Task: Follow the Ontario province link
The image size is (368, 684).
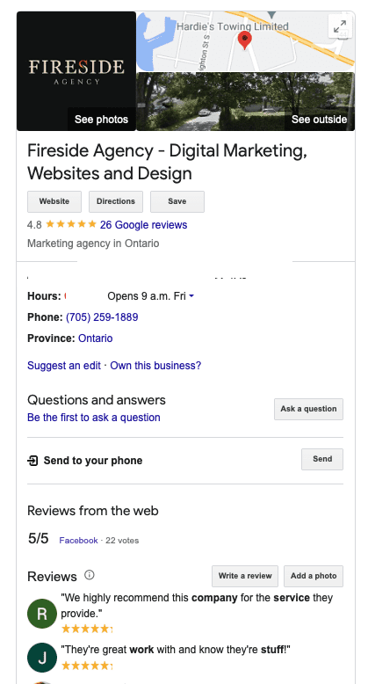Action: pyautogui.click(x=96, y=338)
